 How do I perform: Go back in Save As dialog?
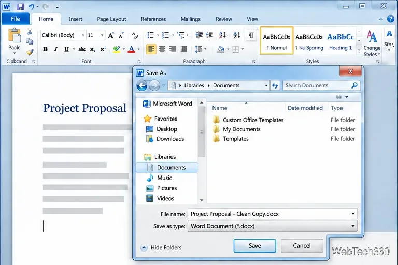[x=142, y=85]
